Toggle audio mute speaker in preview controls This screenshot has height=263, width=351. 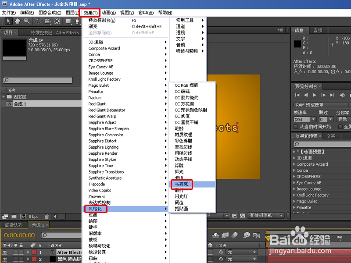(x=342, y=95)
